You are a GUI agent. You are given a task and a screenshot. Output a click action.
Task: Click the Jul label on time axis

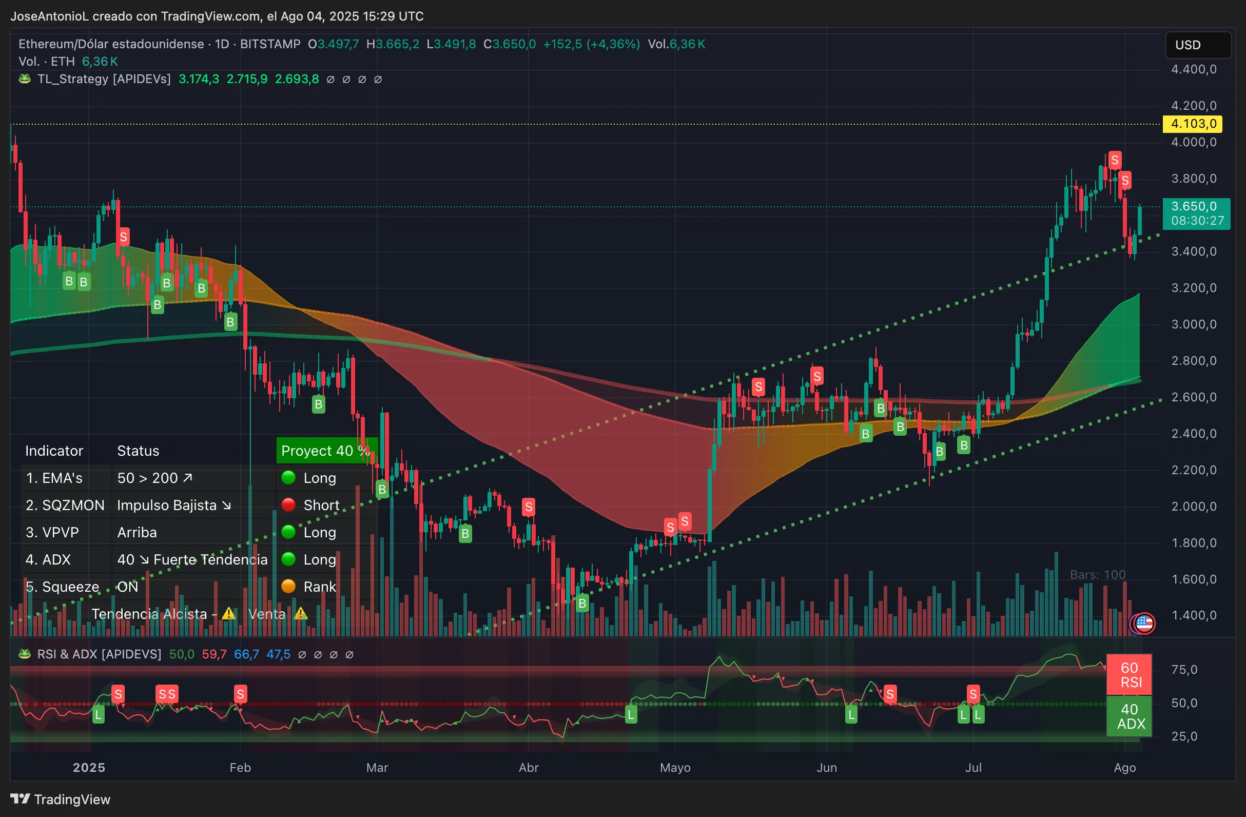pos(973,767)
